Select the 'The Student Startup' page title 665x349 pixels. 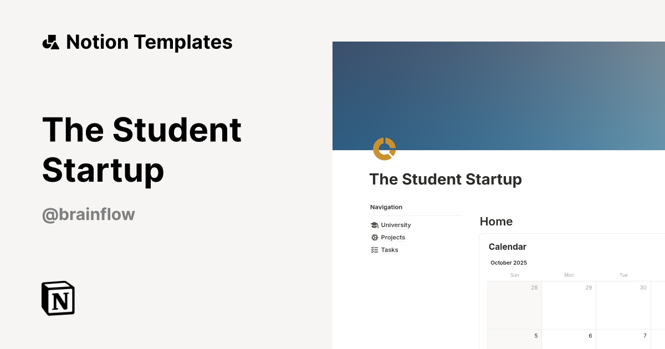[x=446, y=179]
